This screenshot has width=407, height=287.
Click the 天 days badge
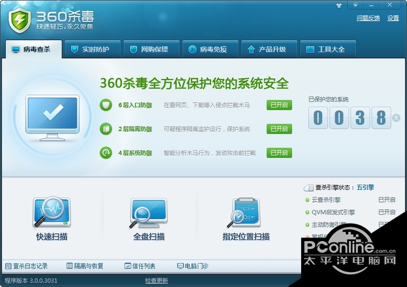(396, 118)
